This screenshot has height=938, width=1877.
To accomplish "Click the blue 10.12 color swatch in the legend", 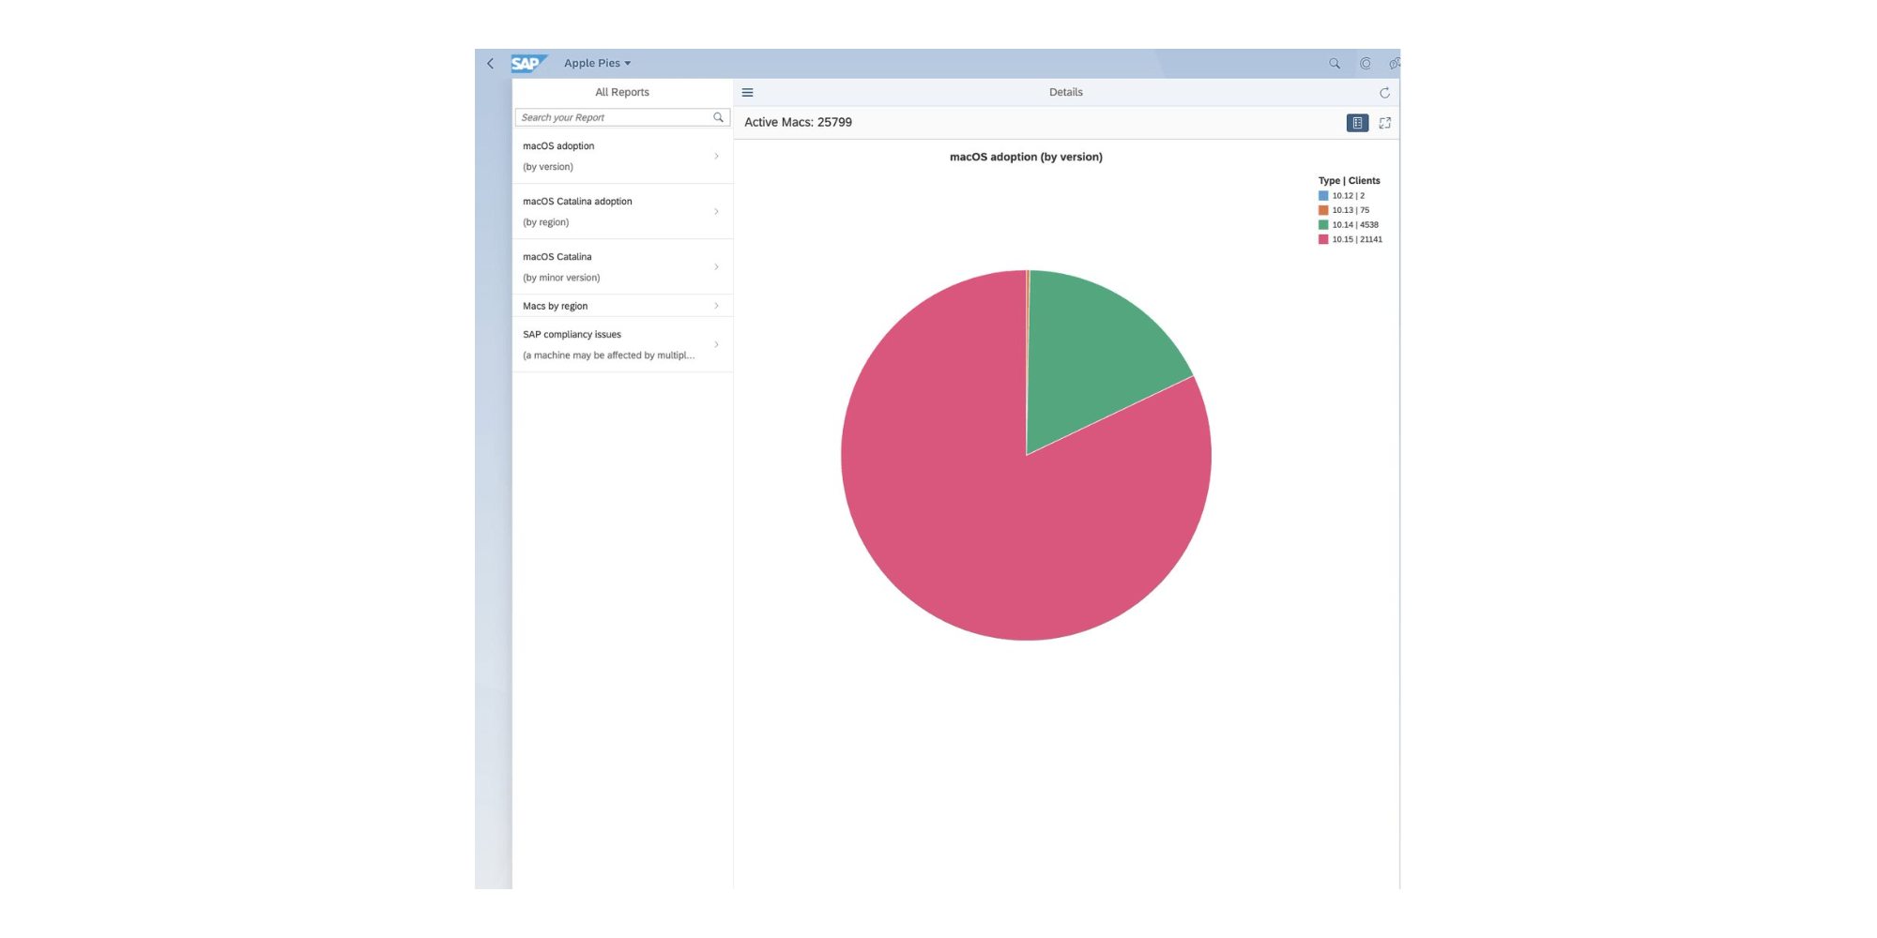I will coord(1323,195).
